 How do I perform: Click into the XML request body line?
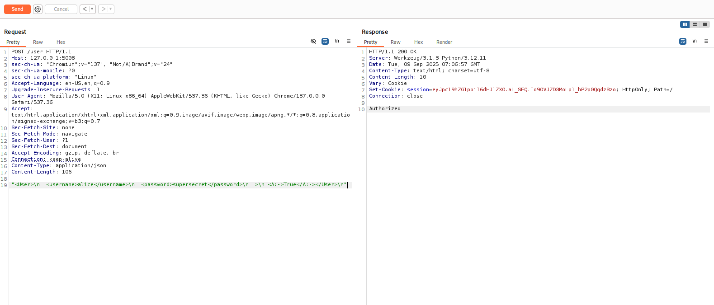click(181, 184)
